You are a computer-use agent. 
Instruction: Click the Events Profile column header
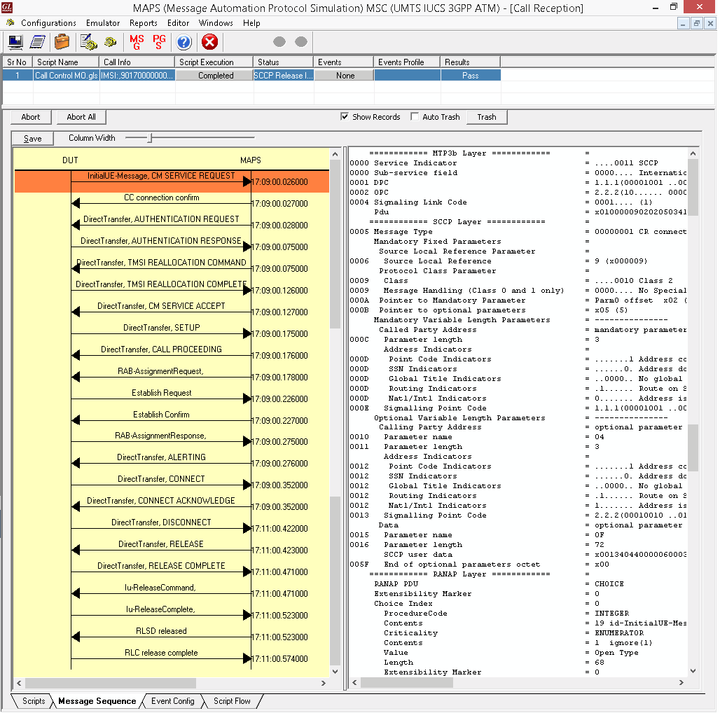coord(408,62)
